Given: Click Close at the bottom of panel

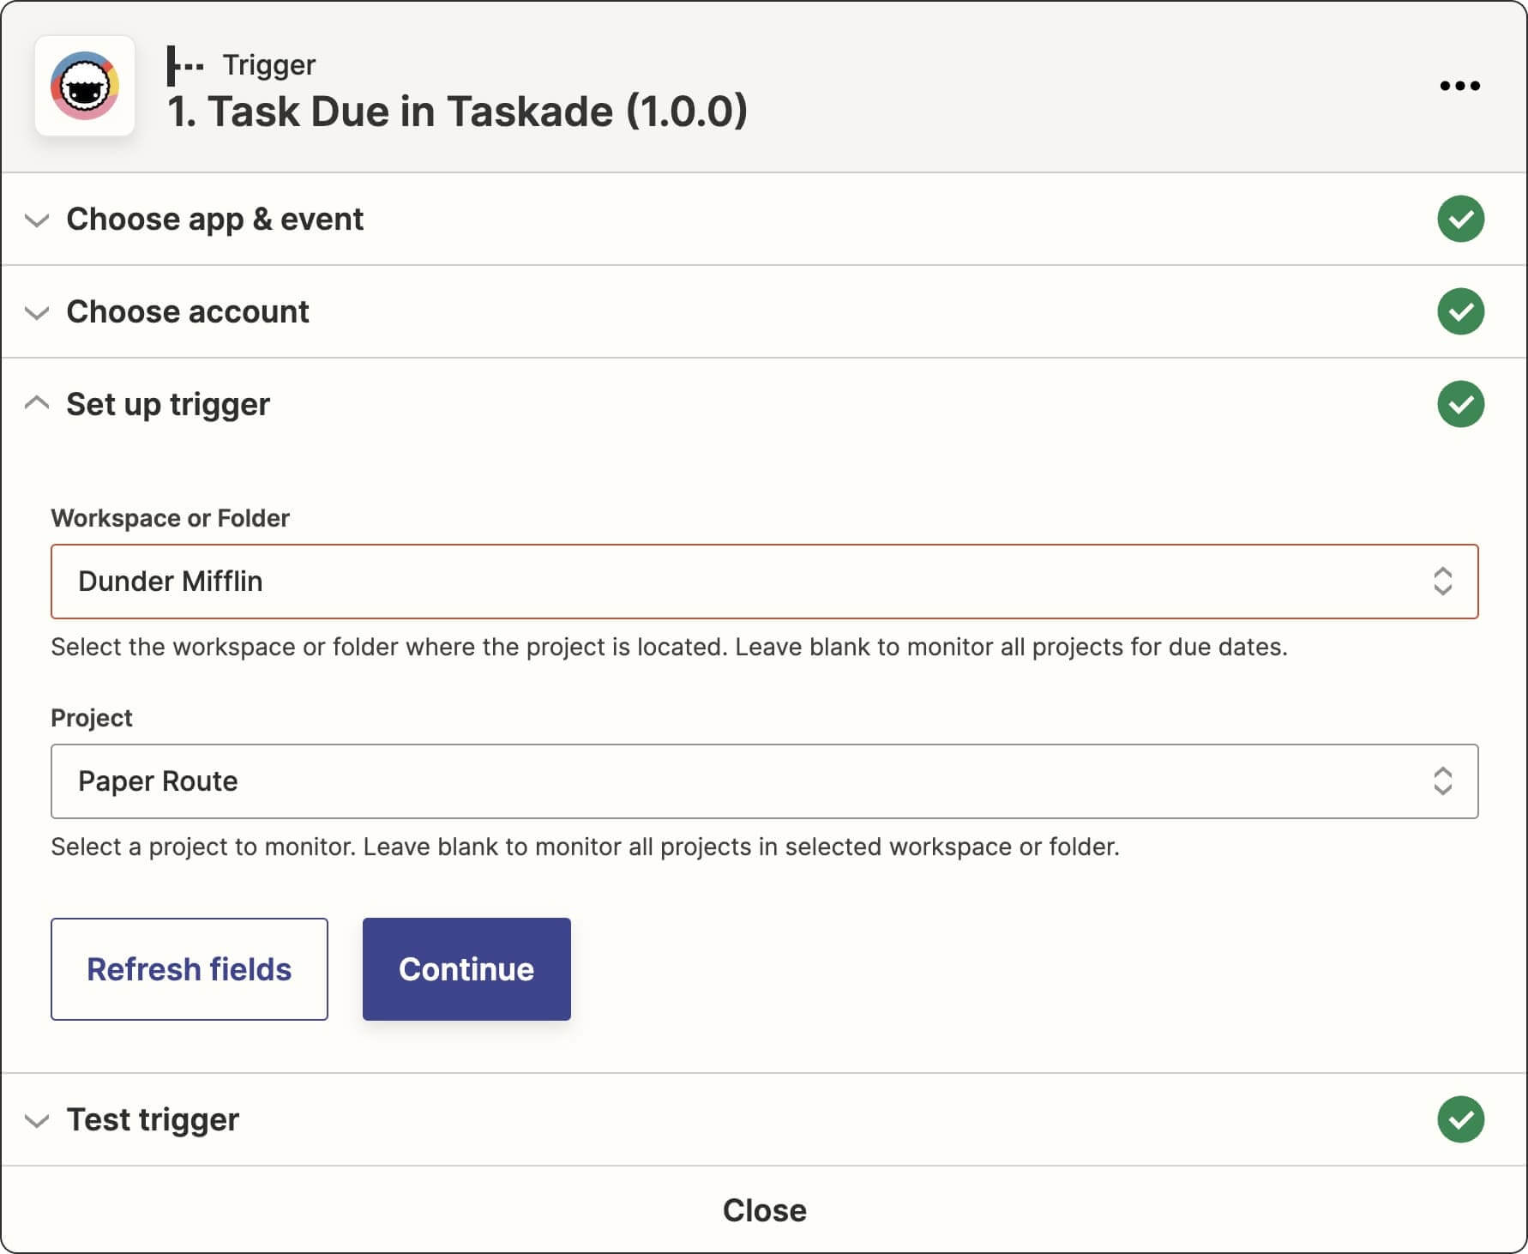Looking at the screenshot, I should (x=764, y=1210).
